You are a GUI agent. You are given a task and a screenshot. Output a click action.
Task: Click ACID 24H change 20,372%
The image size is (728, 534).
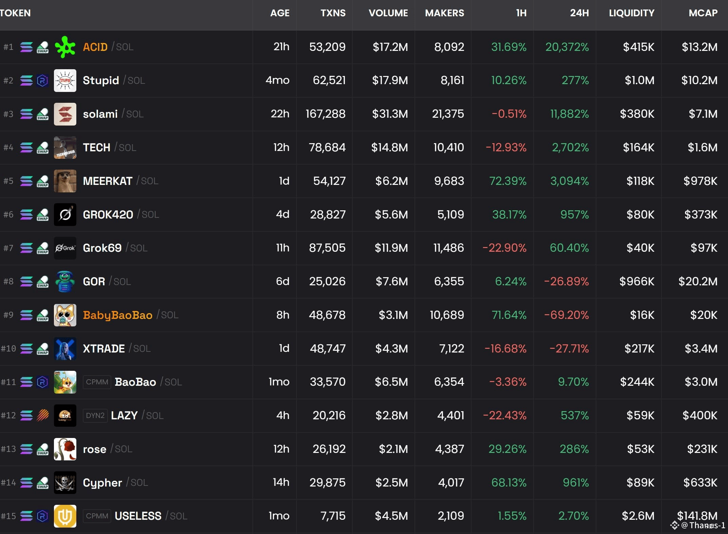click(x=567, y=47)
